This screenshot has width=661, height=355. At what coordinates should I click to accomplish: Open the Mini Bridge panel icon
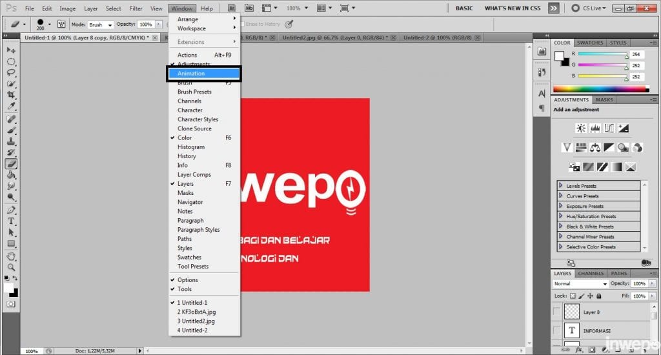coord(542,52)
